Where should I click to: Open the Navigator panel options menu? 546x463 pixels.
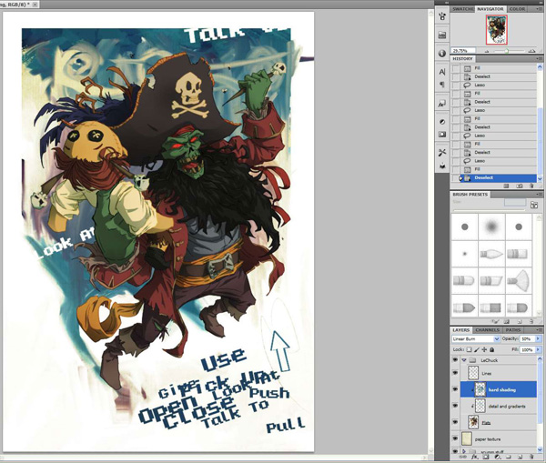(x=539, y=9)
